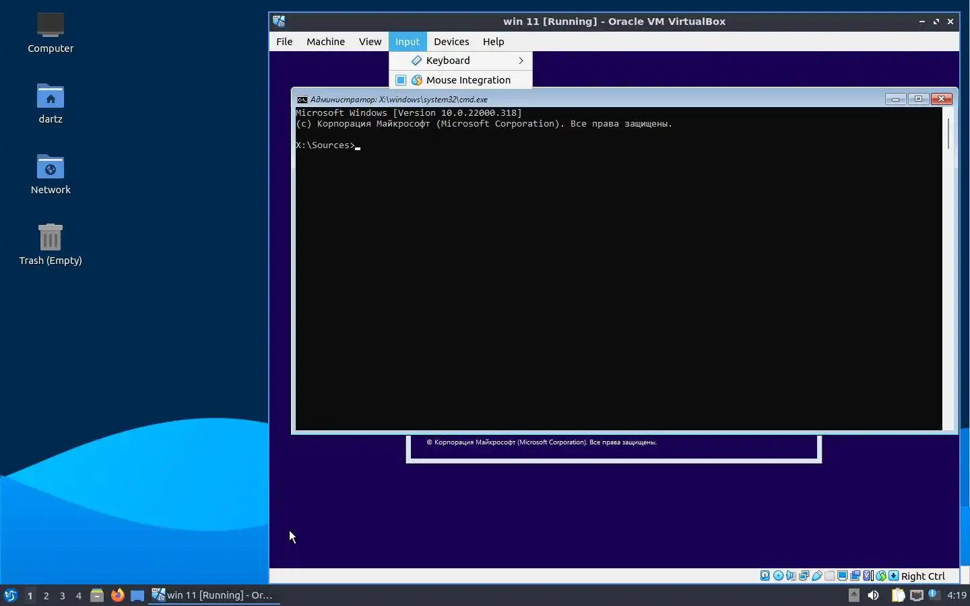Click the audio speaker icon in VirtualBox status bar
The height and width of the screenshot is (606, 970).
coord(791,576)
